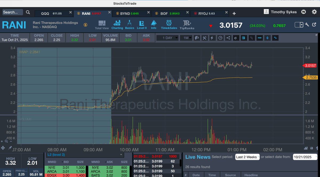Click the N notification badge icon

coord(303,12)
